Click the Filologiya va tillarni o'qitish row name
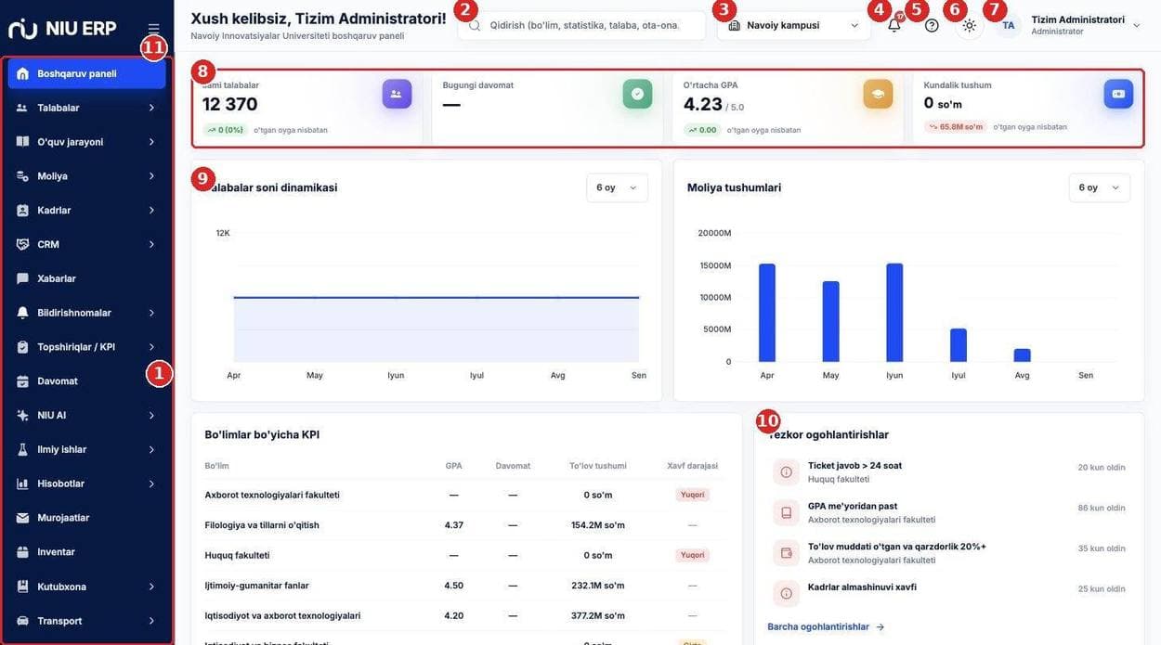The width and height of the screenshot is (1161, 645). click(262, 525)
